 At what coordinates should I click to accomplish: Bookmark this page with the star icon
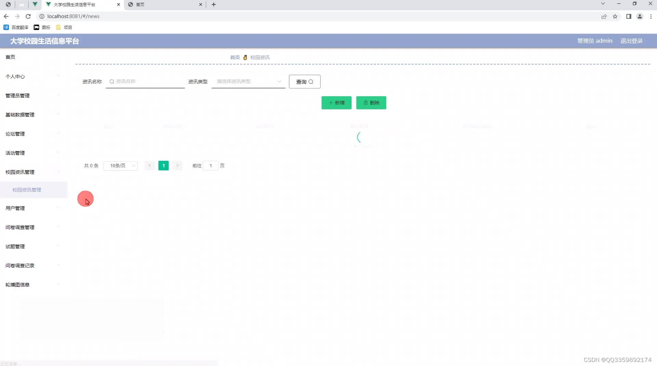pos(615,16)
